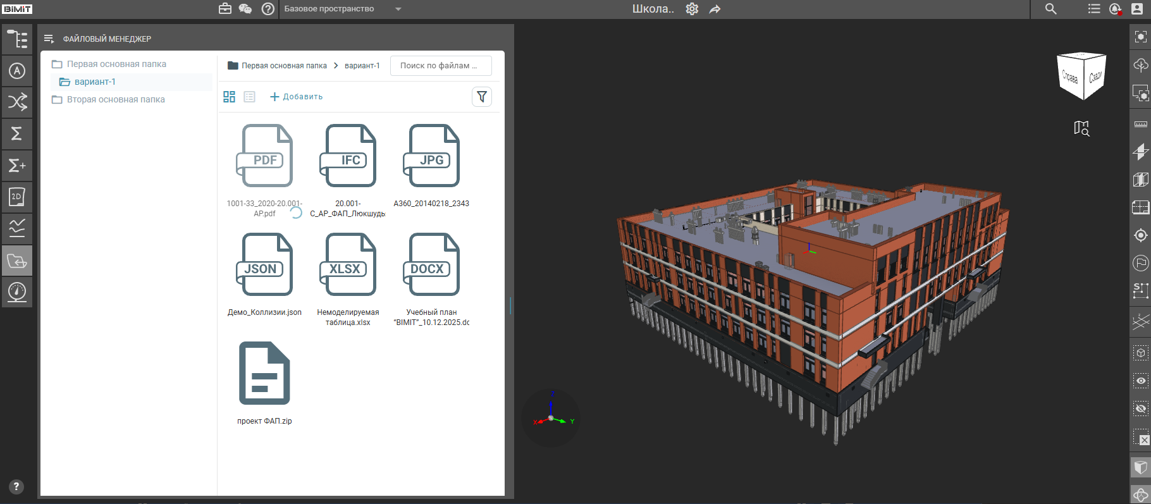Click the briefcase icon in top bar
1151x504 pixels.
click(x=225, y=9)
